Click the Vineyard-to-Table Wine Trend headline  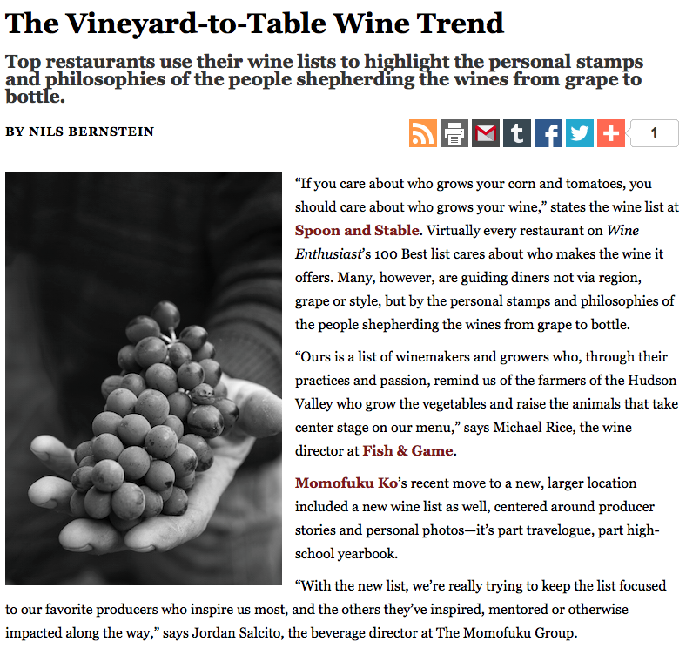255,24
